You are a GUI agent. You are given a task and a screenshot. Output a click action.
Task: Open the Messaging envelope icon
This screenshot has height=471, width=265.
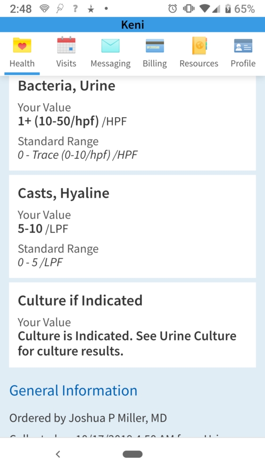click(110, 46)
